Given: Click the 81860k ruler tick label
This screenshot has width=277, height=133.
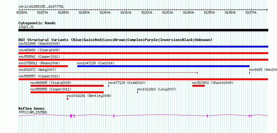Looking at the screenshot, I should [22, 12].
